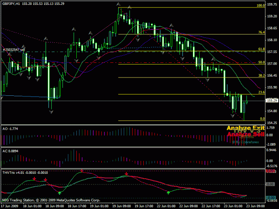Image resolution: width=279 pixels, height=209 pixels.
Task: Click -2.089 on the AO scale
Action: click(271, 144)
